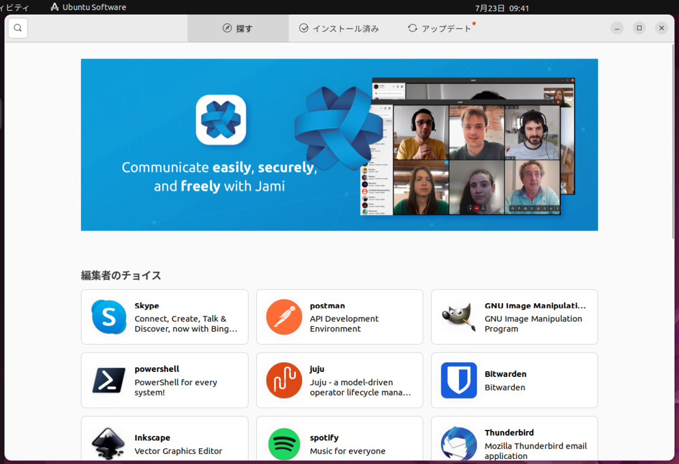Click the spotify green icon
Viewport: 679px width, 464px height.
(284, 444)
